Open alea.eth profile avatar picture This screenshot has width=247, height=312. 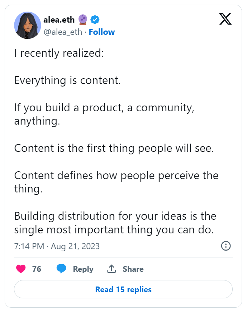27,25
